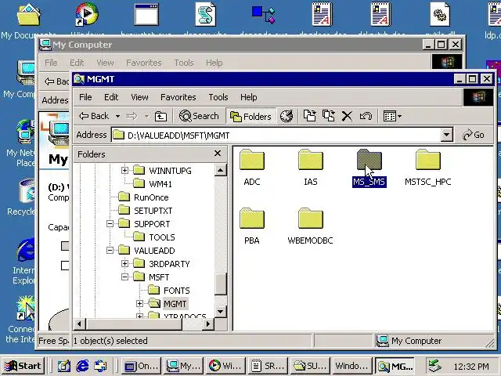501x376 pixels.
Task: Open the Help menu in MGMT
Action: point(249,97)
